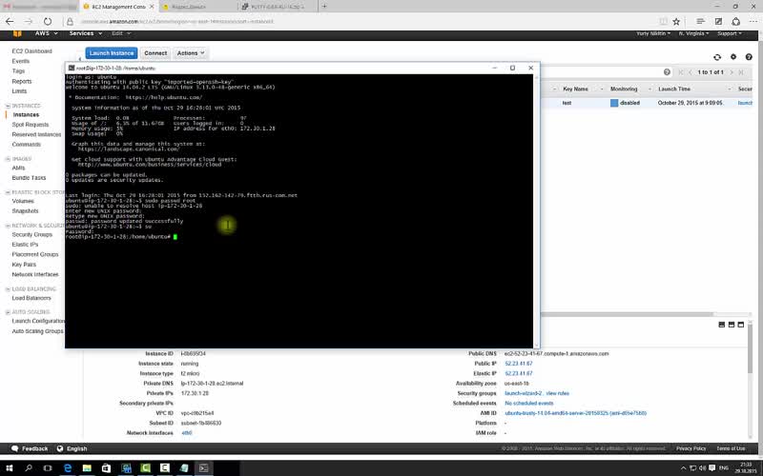
Task: Click the AWS cube logo
Action: coord(17,33)
